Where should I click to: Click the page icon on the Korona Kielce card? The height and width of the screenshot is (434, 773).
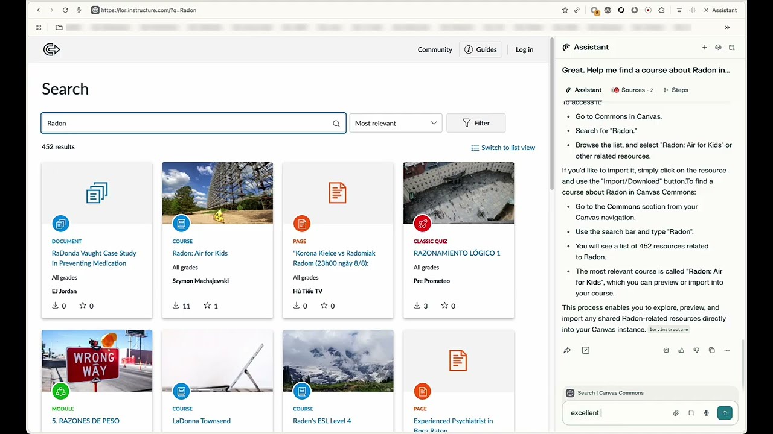click(x=338, y=193)
